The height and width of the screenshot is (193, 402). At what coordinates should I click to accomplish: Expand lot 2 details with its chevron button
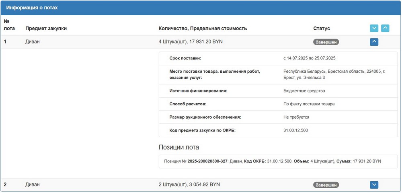click(x=374, y=185)
